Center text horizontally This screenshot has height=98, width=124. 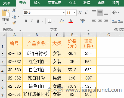(100, 21)
